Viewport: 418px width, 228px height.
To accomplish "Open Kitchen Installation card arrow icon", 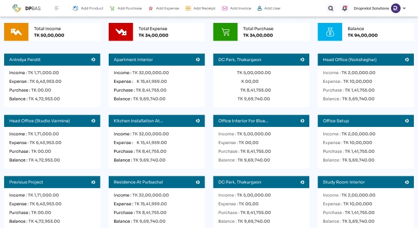I will tap(198, 121).
